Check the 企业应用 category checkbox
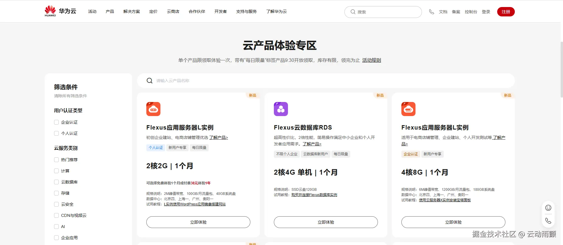The height and width of the screenshot is (245, 563). (56, 238)
